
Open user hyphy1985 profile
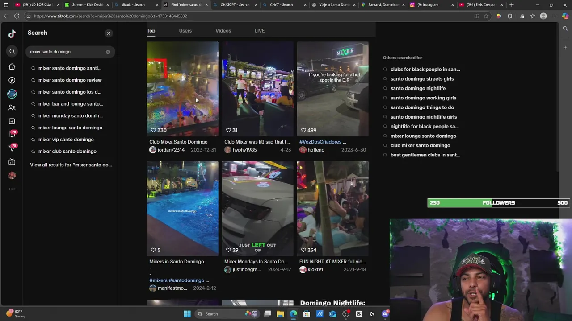pos(244,150)
